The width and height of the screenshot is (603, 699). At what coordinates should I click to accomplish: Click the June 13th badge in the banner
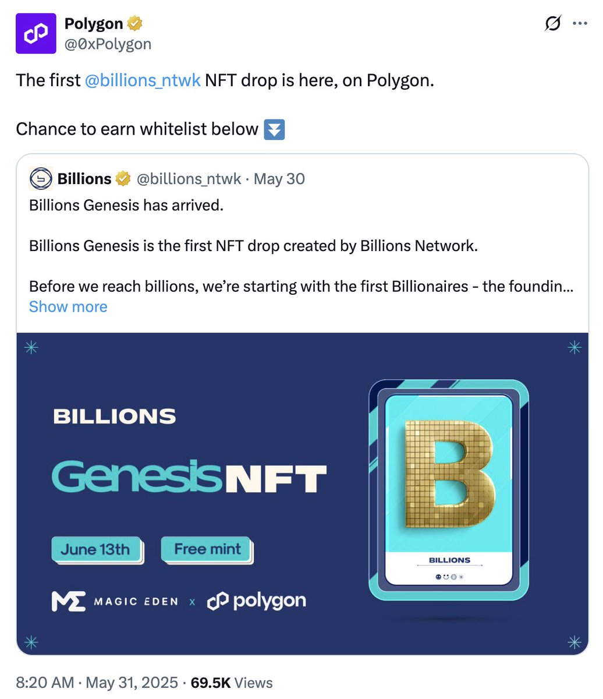(96, 549)
